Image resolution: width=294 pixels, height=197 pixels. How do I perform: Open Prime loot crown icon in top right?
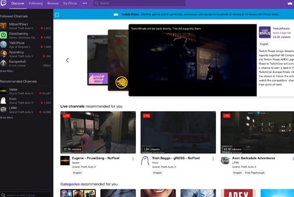pos(290,3)
